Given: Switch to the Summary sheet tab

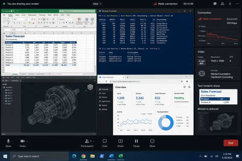Looking at the screenshot, I should [x=23, y=74].
